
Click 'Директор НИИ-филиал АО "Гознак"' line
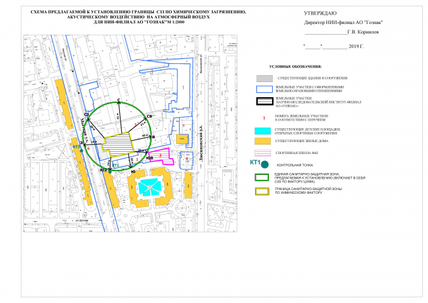click(x=343, y=23)
